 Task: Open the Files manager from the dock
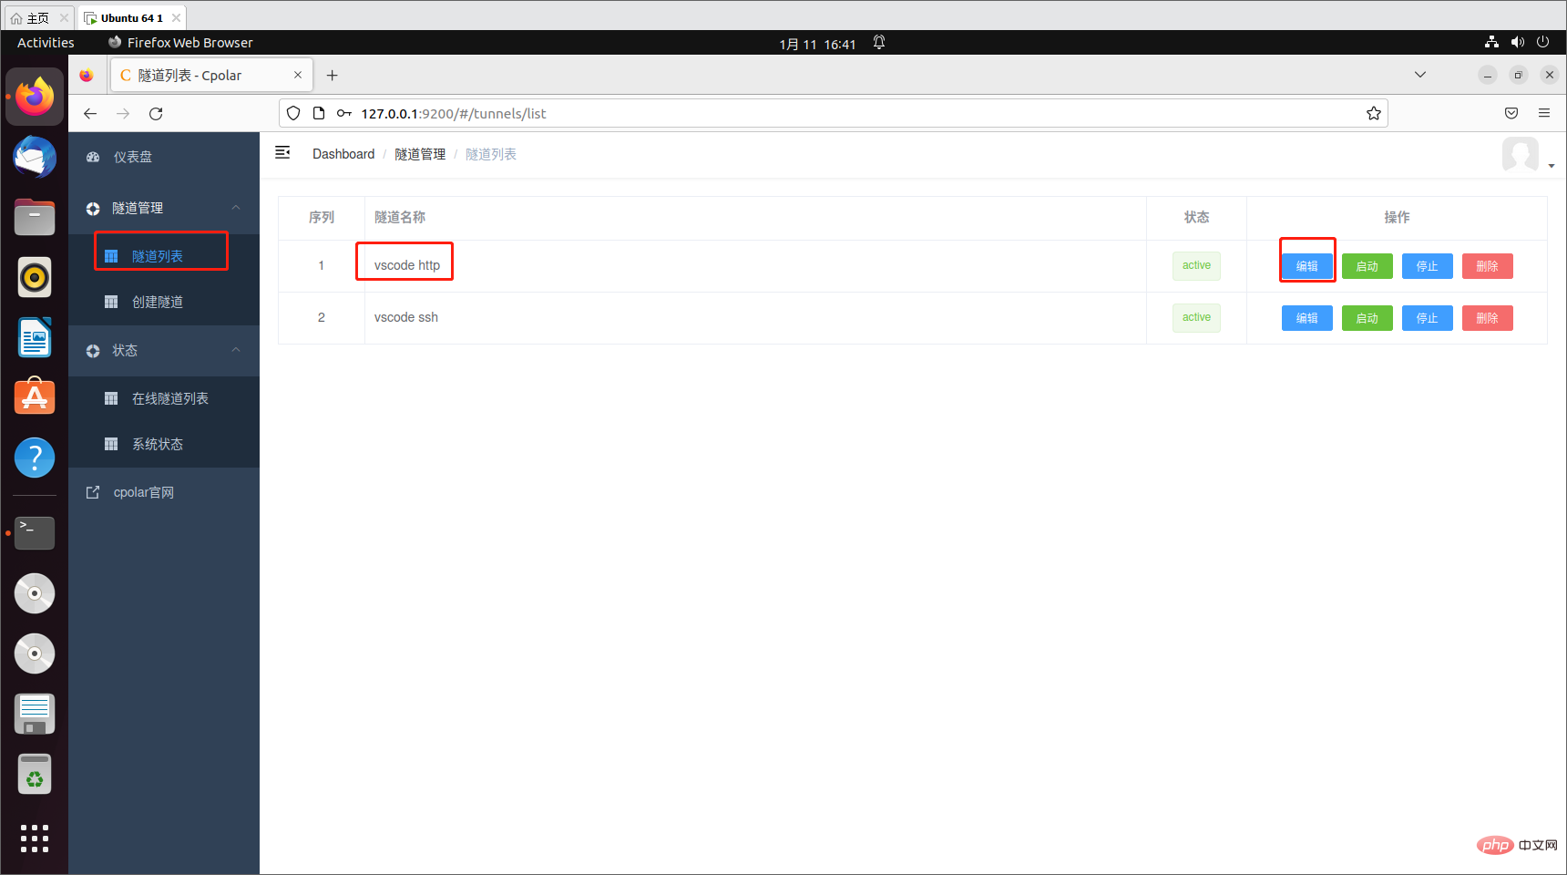(35, 217)
